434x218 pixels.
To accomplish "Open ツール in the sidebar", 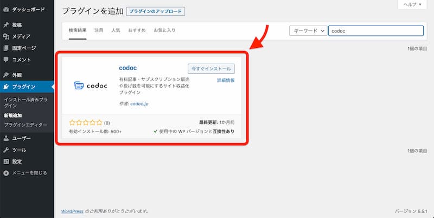I will tap(27, 150).
